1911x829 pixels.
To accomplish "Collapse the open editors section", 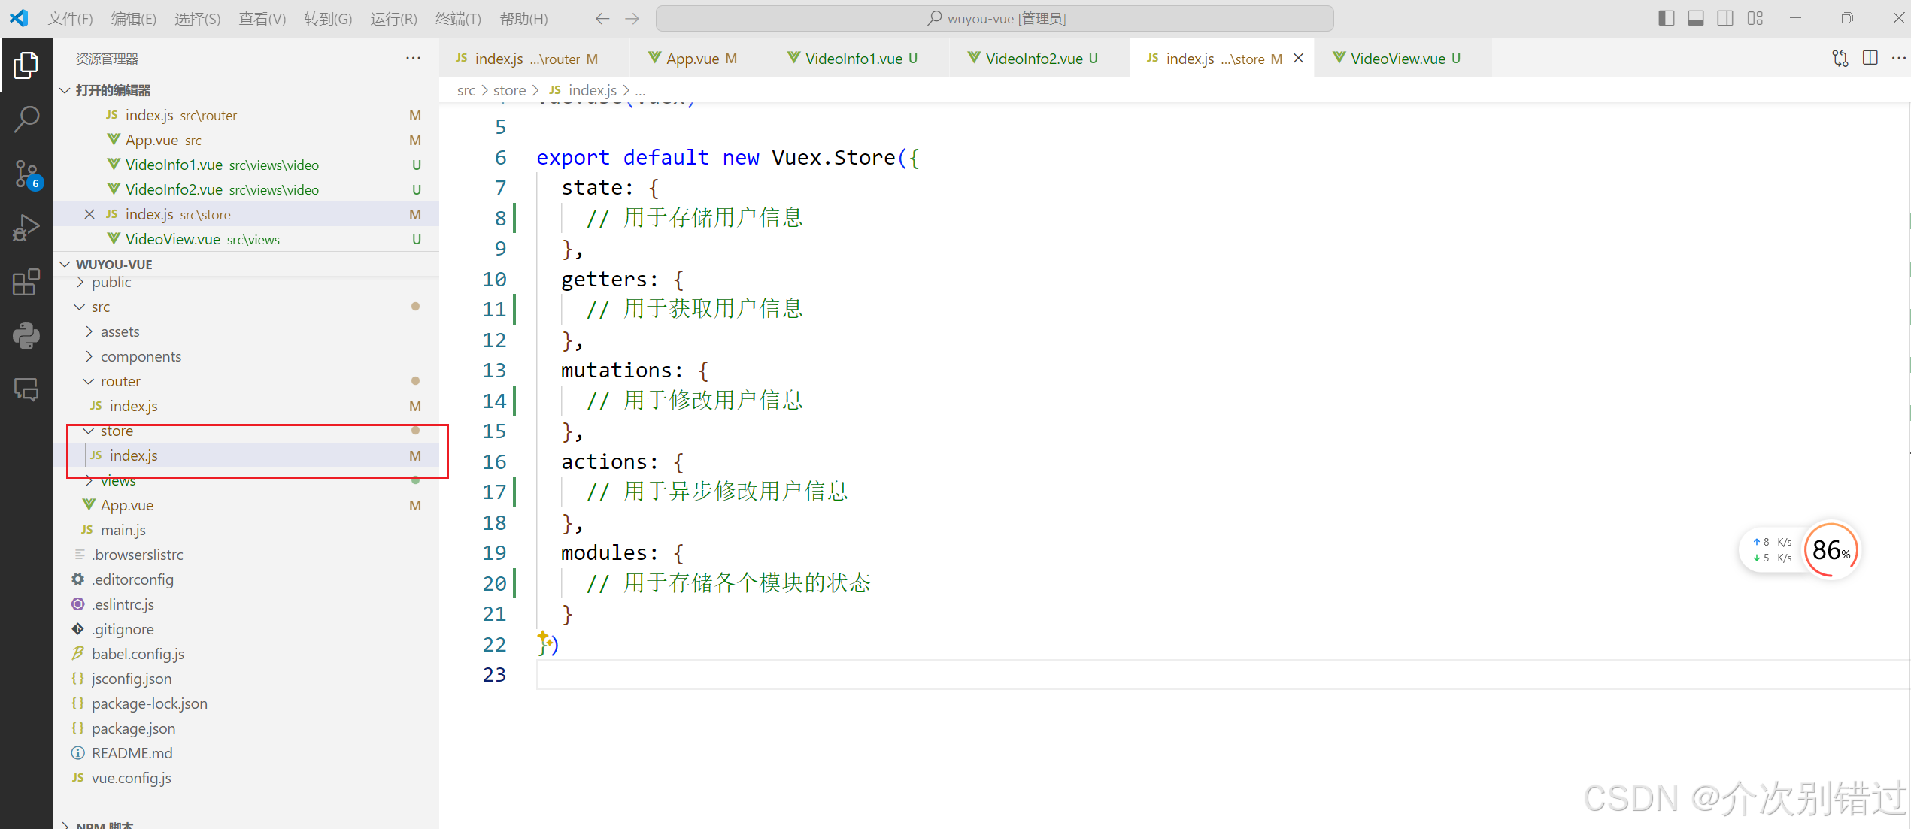I will click(x=113, y=90).
